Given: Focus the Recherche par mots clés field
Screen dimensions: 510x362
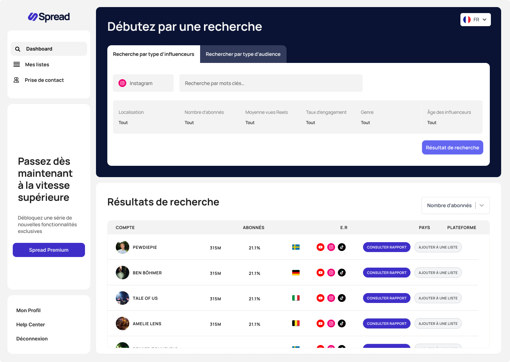Looking at the screenshot, I should [x=271, y=83].
